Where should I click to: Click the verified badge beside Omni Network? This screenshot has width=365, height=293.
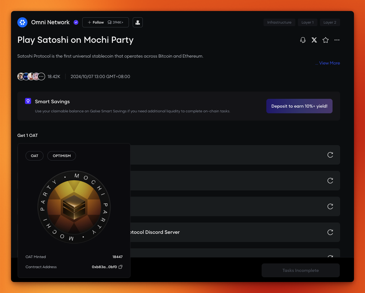click(76, 22)
